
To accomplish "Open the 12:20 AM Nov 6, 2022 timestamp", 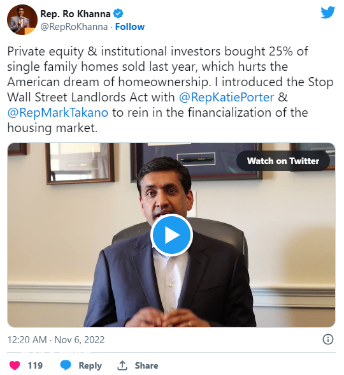I will (56, 339).
